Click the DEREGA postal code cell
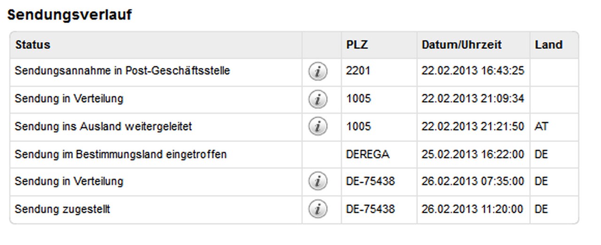 coord(367,154)
